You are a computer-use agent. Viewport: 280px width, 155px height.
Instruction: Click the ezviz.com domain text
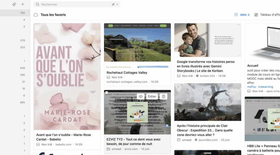coord(131,149)
